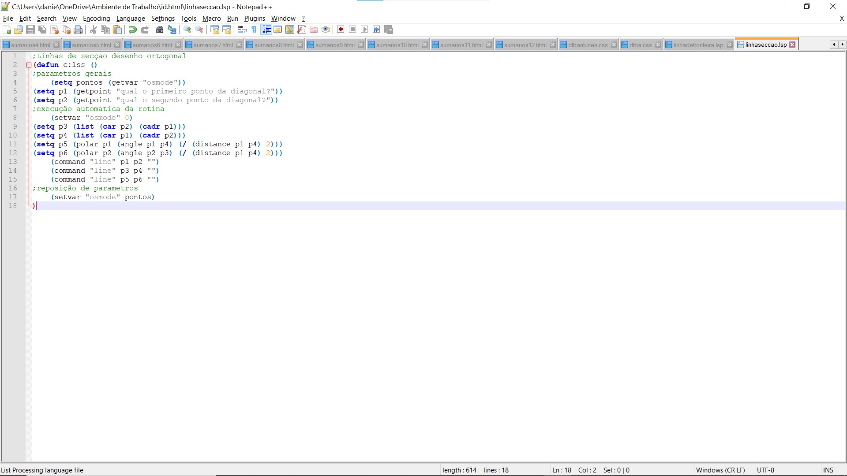The width and height of the screenshot is (847, 476).
Task: Close the sumarios12.html tab
Action: [x=553, y=45]
